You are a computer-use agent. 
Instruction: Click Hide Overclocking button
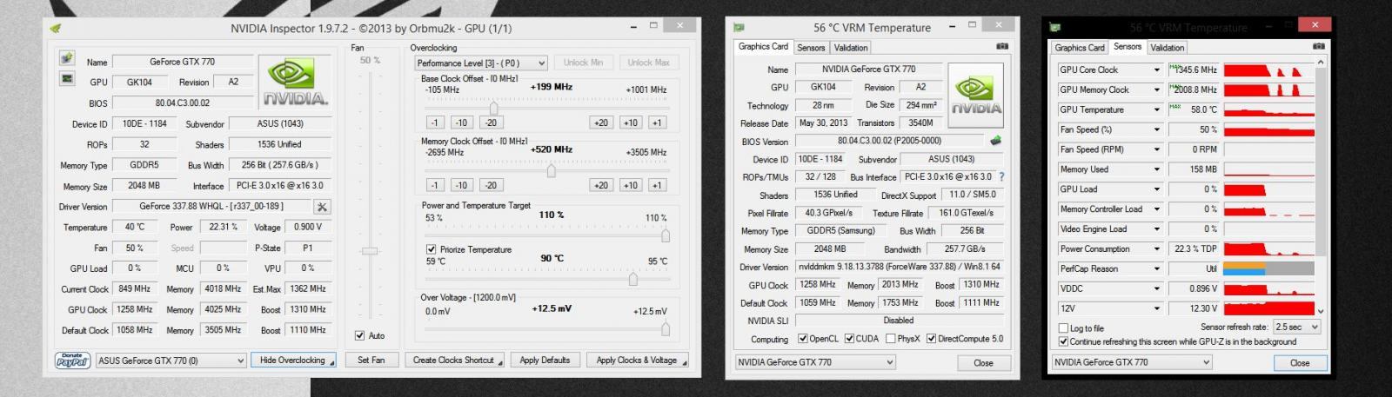(x=292, y=360)
